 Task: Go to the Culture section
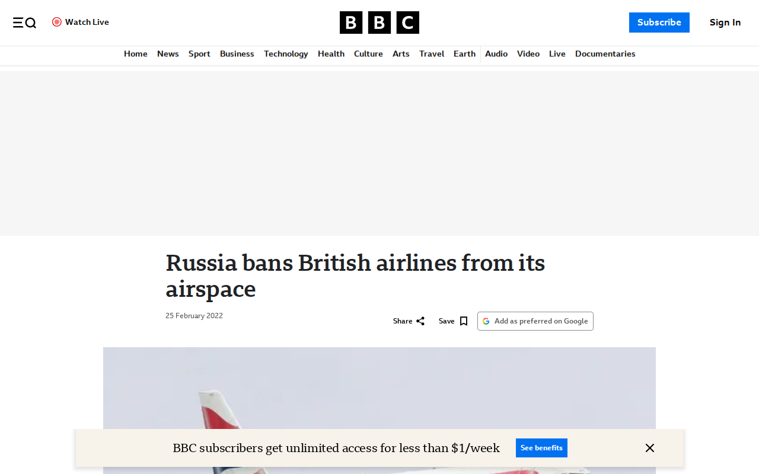[x=368, y=54]
